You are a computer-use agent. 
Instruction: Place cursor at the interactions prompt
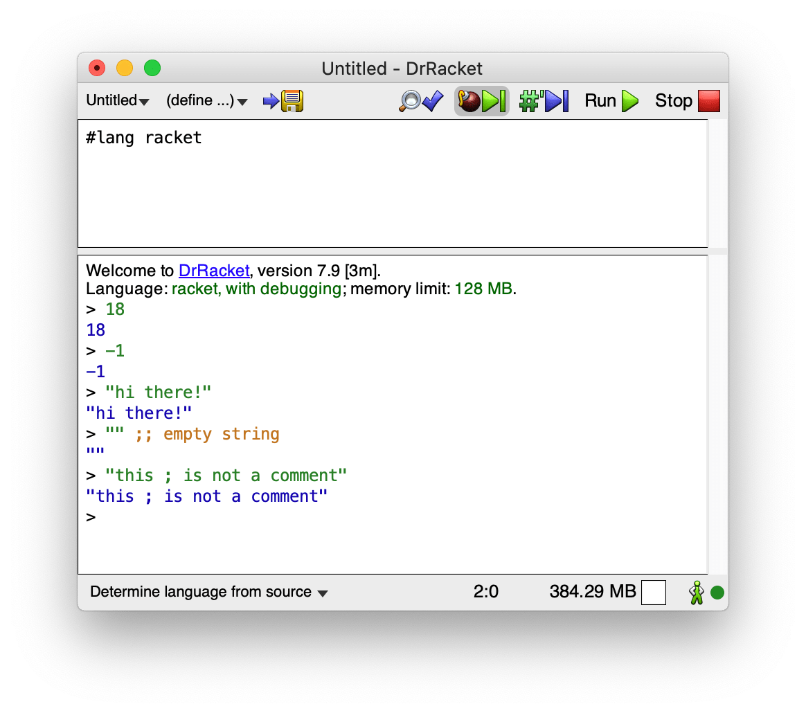[104, 517]
